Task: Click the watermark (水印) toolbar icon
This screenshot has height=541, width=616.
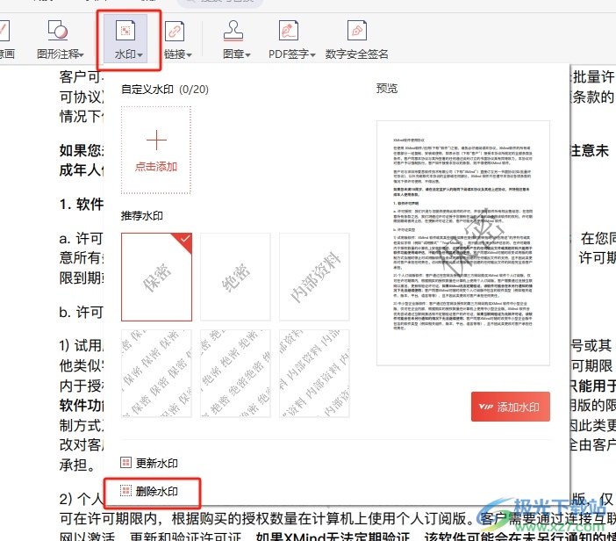Action: [125, 31]
